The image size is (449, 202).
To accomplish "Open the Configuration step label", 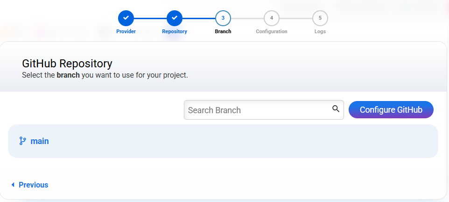I will click(x=272, y=32).
